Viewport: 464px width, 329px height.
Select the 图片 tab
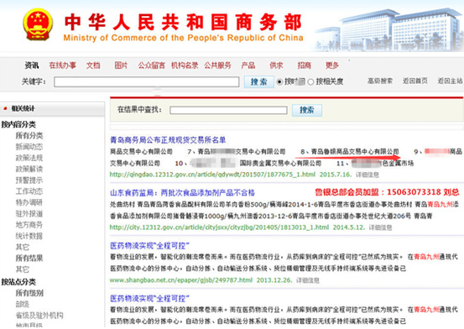[121, 65]
